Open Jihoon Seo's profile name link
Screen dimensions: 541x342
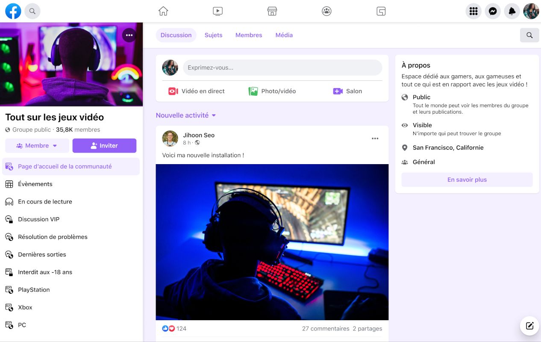click(x=199, y=135)
